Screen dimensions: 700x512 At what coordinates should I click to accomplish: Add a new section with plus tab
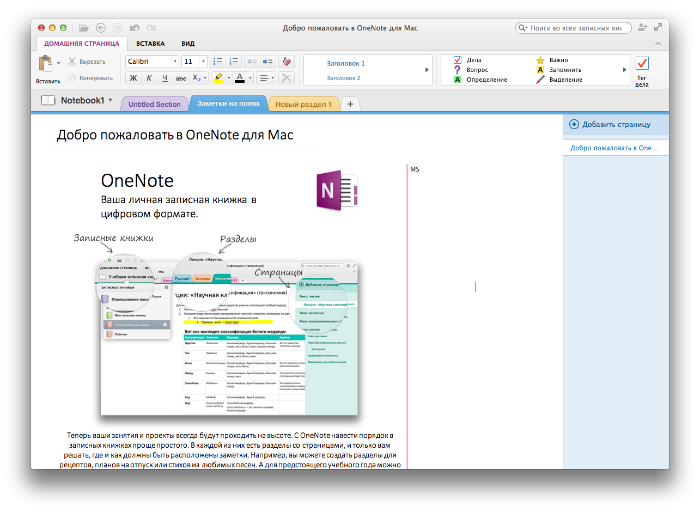tap(350, 104)
